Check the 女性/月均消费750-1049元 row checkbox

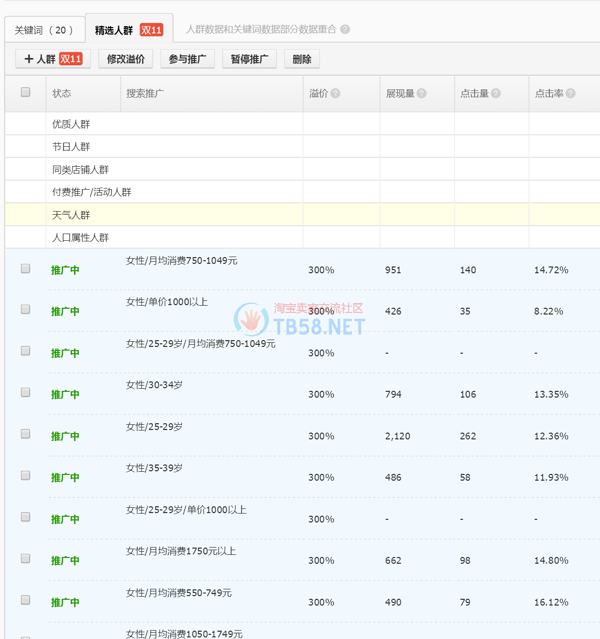[x=25, y=269]
